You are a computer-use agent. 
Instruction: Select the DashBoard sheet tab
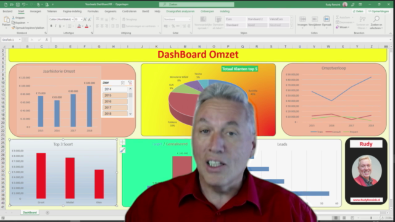pyautogui.click(x=30, y=213)
